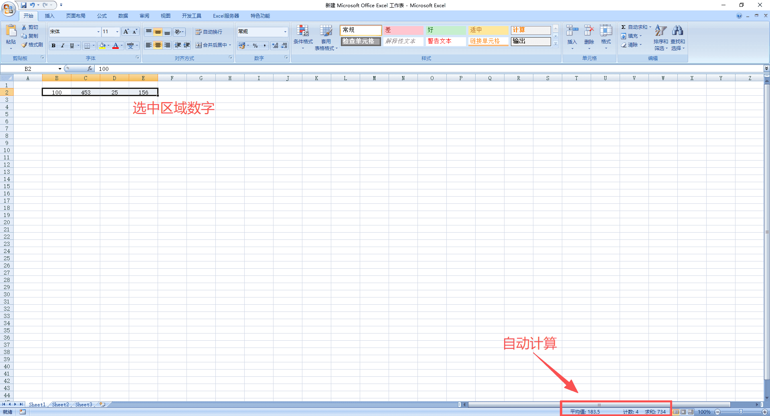Apply the 适中 cell style
Image resolution: width=770 pixels, height=416 pixels.
tap(488, 30)
